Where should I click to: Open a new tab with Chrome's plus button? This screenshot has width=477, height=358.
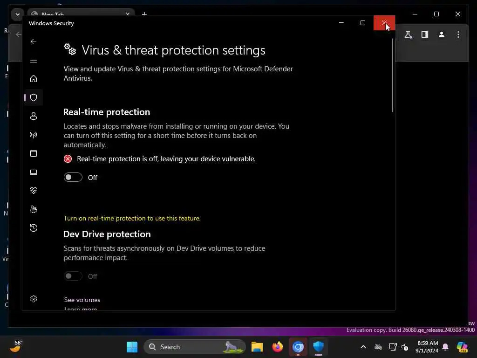click(x=144, y=14)
